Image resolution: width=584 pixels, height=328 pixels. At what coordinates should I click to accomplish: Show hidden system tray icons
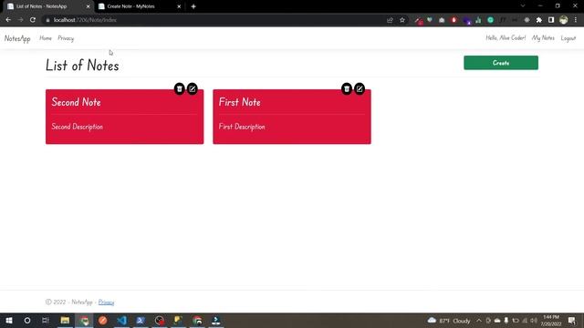[x=478, y=321]
